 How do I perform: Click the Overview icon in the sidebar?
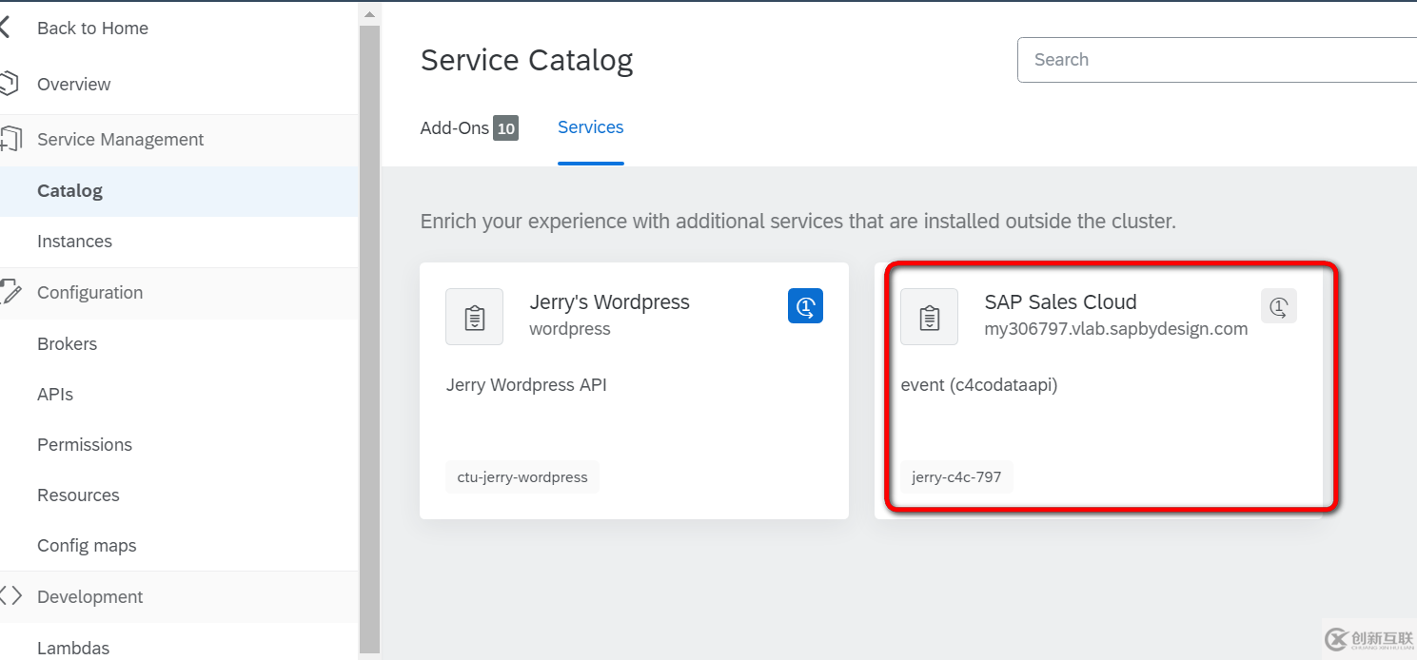[10, 84]
